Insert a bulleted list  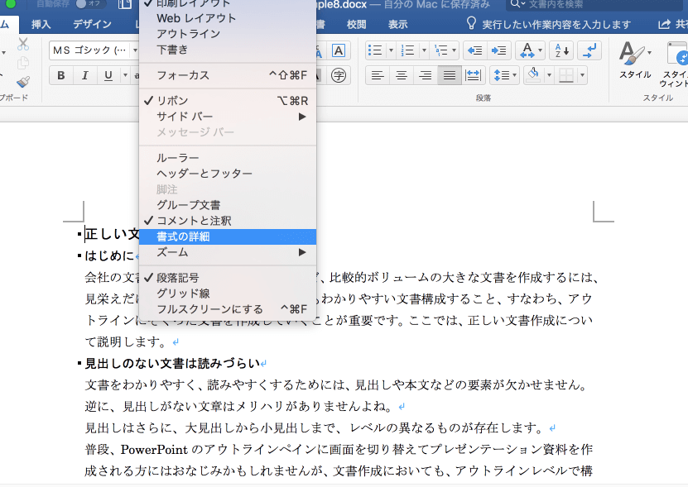point(375,50)
